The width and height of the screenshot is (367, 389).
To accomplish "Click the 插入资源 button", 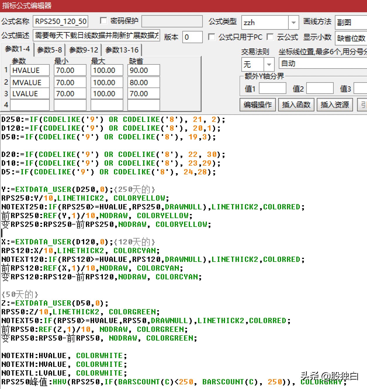I will tap(334, 104).
